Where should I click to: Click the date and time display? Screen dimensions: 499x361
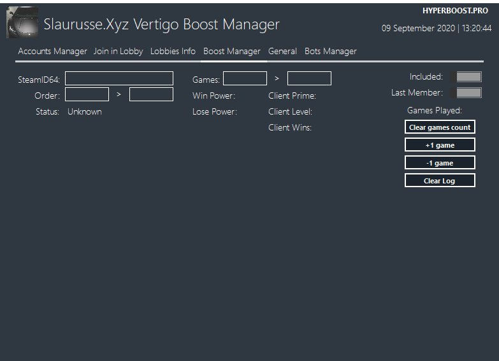point(437,28)
